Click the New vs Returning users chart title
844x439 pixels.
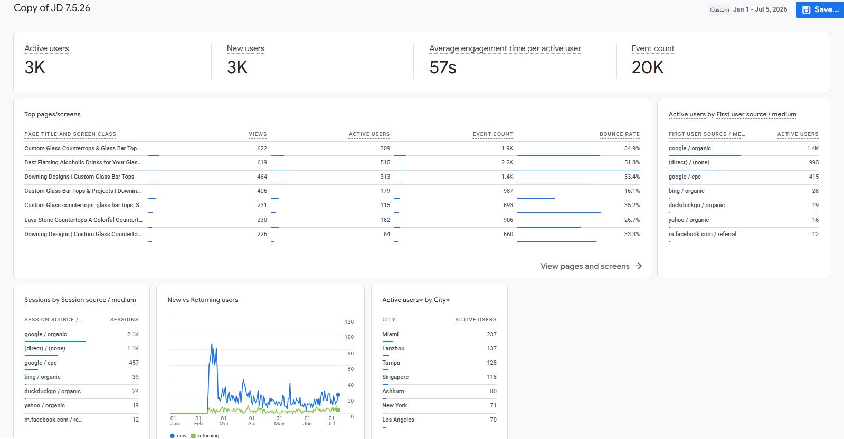(203, 300)
